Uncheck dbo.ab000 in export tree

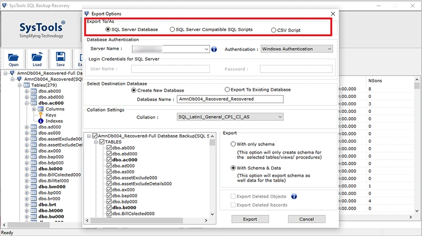pos(109,147)
